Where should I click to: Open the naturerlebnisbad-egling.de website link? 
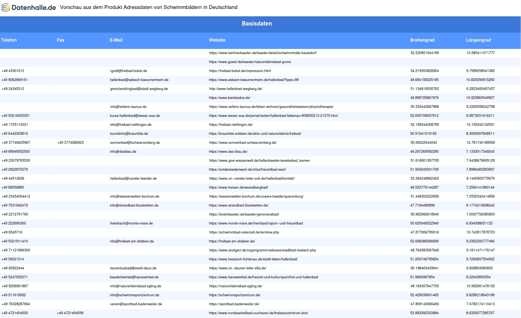(x=236, y=286)
